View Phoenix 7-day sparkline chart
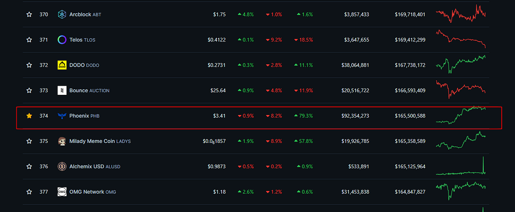The height and width of the screenshot is (212, 515). coord(461,115)
